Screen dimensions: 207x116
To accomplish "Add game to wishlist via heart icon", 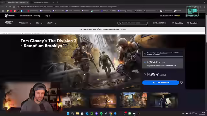I will (x=181, y=82).
